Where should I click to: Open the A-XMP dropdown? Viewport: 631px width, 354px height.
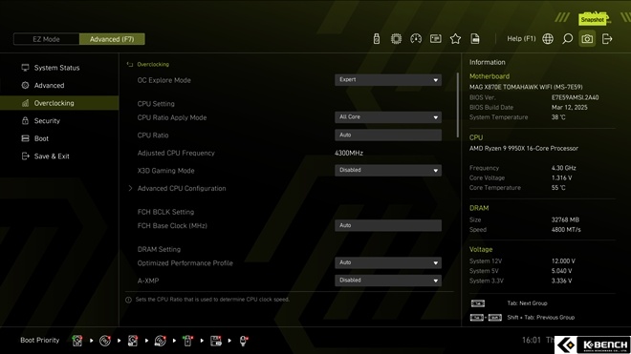coord(388,281)
